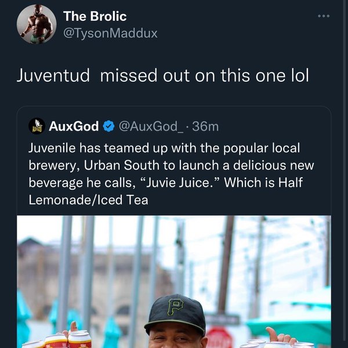Click the red stop sign in photo
Image resolution: width=348 pixels, height=348 pixels.
[x=218, y=339]
